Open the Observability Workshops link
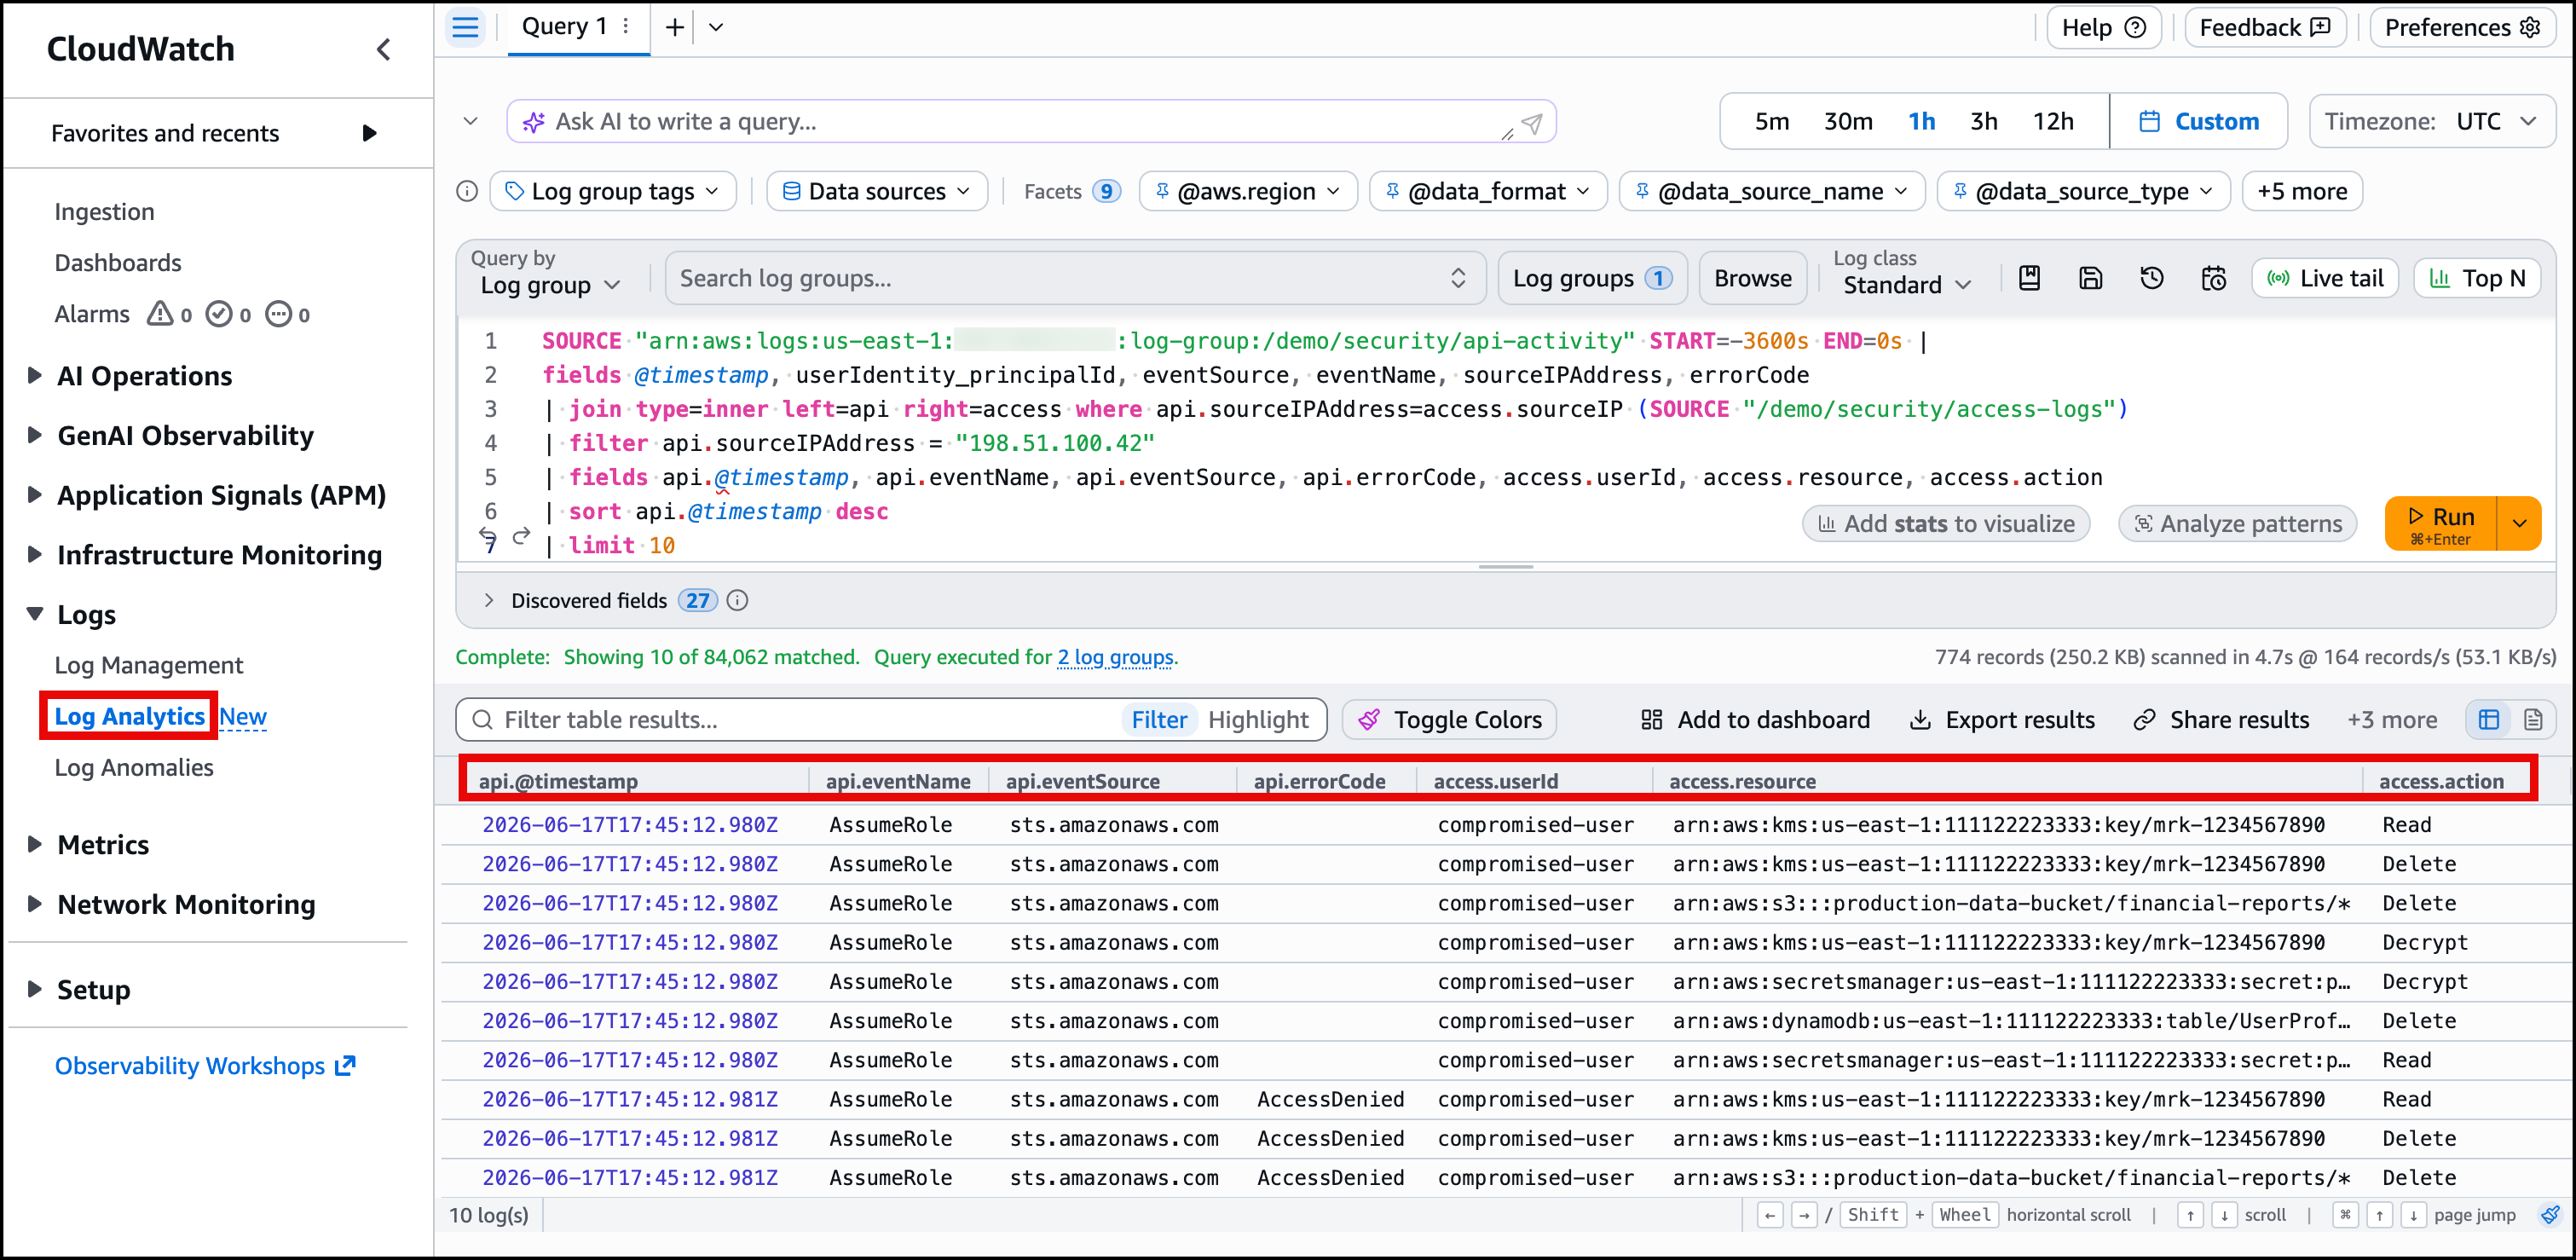 [x=205, y=1065]
